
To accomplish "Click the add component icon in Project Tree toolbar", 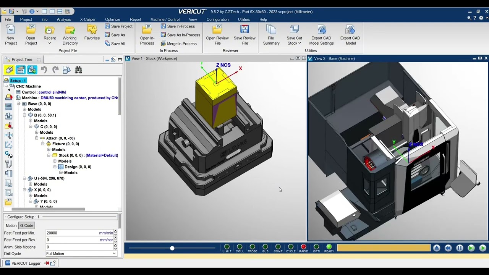I will (32, 70).
